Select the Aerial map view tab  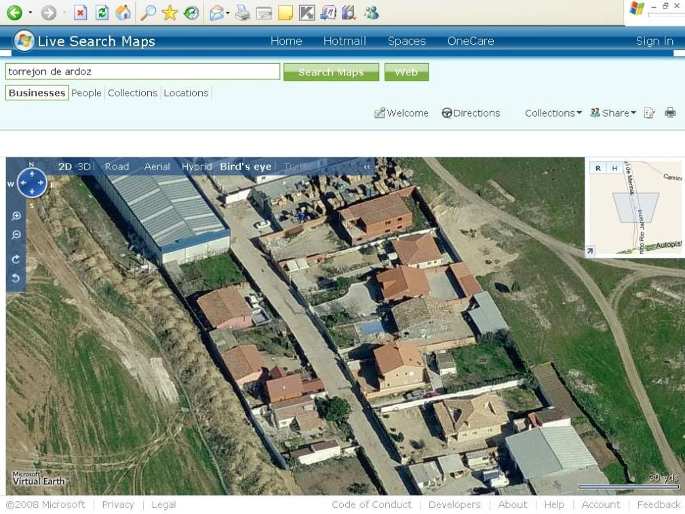(157, 167)
